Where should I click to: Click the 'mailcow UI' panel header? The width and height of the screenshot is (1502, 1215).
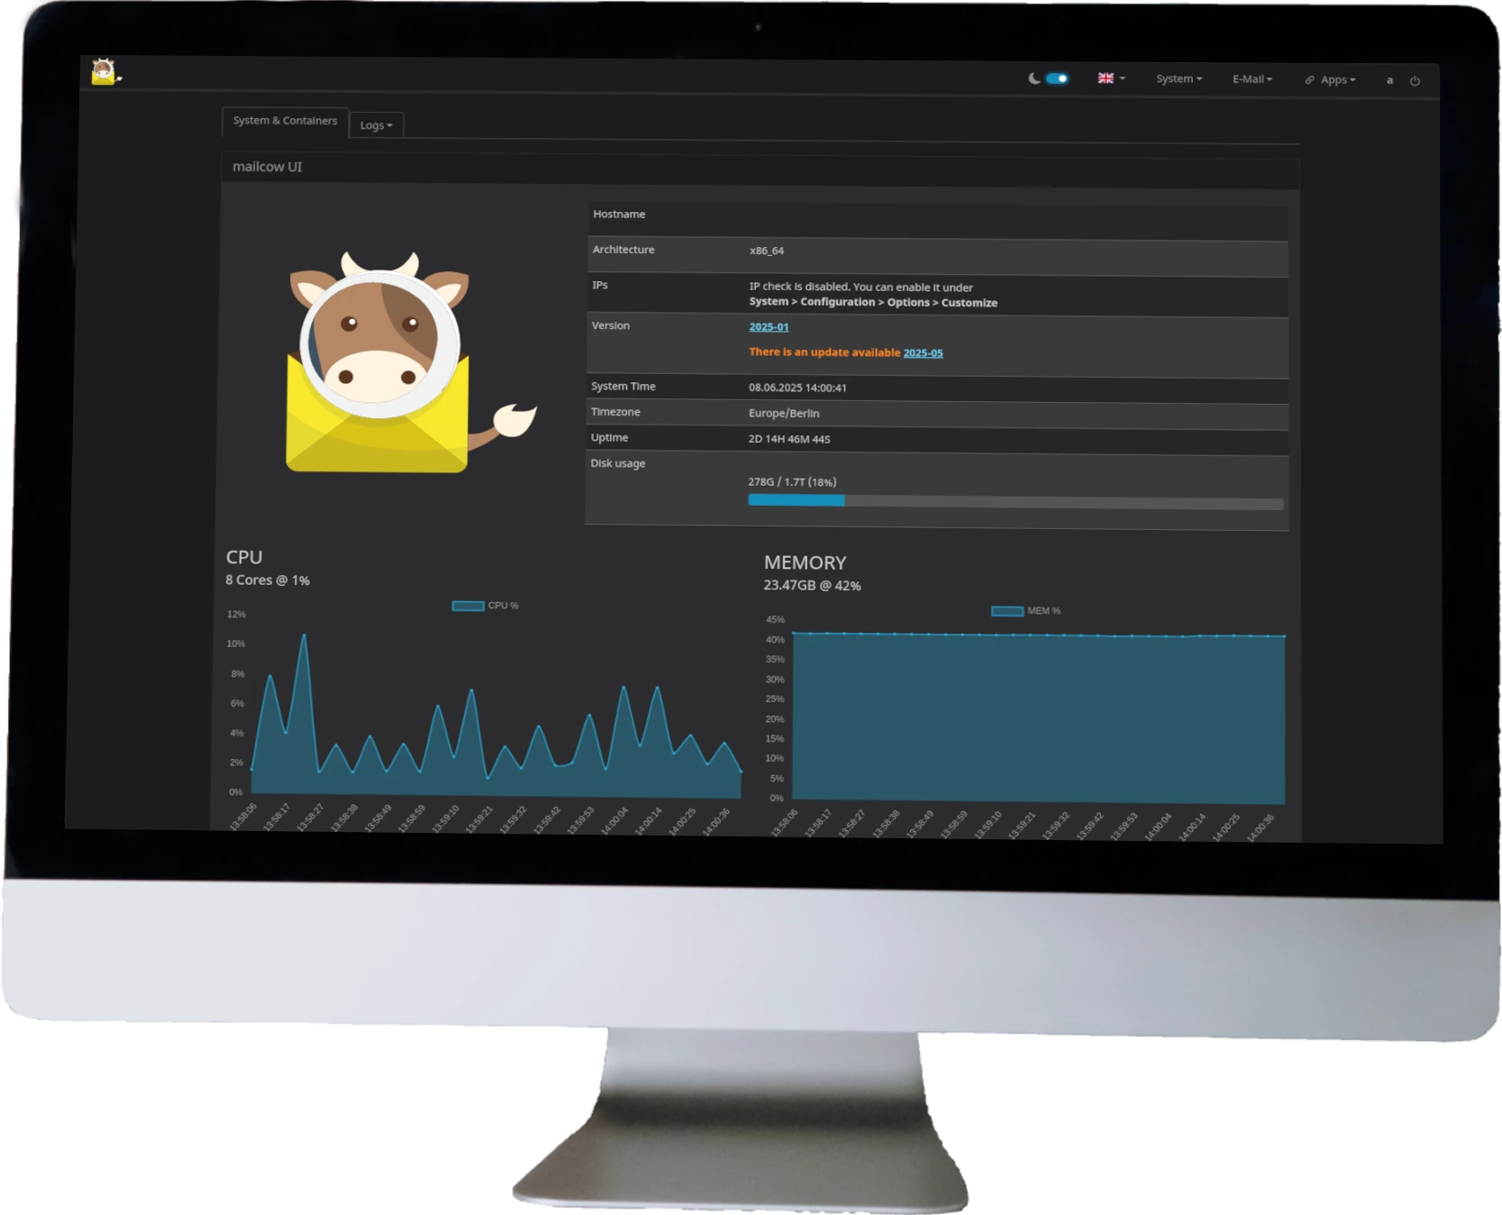pyautogui.click(x=760, y=169)
